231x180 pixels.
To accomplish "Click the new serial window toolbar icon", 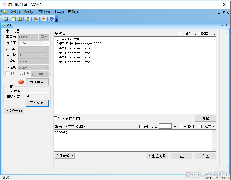I will (x=6, y=19).
